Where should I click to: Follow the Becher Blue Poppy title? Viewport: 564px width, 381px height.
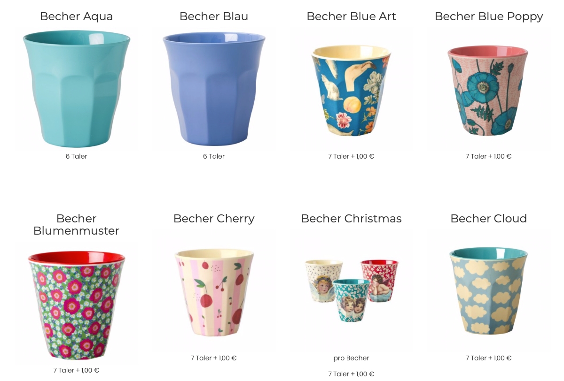pos(489,16)
